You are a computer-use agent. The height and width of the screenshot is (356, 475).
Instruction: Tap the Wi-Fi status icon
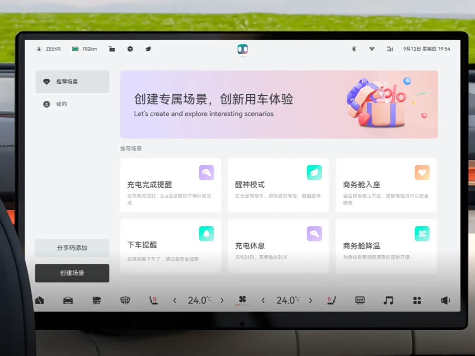371,49
